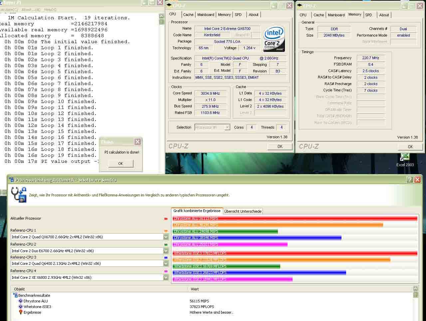The image size is (426, 321).
Task: Click the Intel Core 2 Extreme logo
Action: 274,39
